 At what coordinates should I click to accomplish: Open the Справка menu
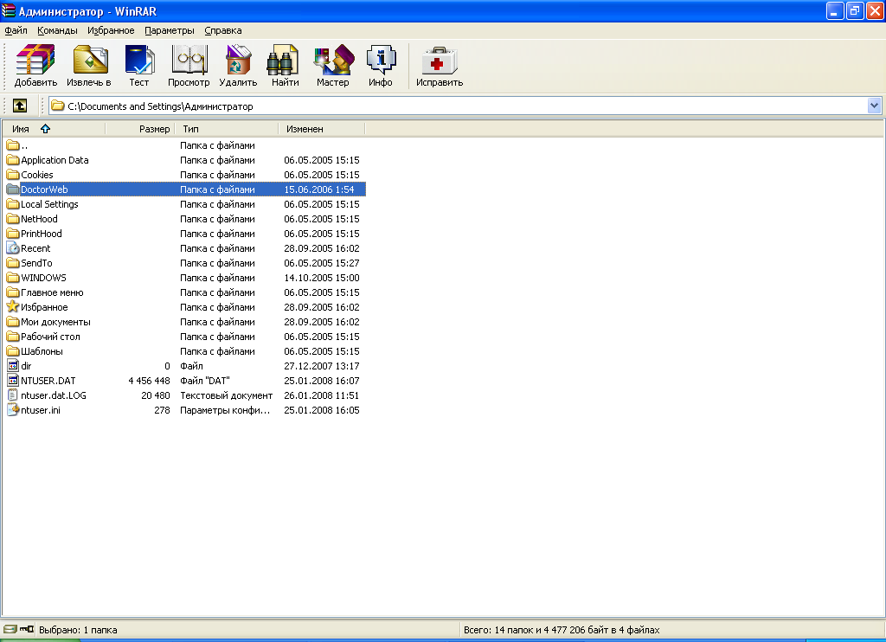tap(223, 30)
